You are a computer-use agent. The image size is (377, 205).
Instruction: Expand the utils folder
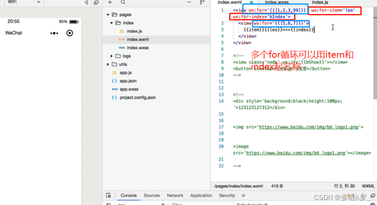(x=108, y=65)
